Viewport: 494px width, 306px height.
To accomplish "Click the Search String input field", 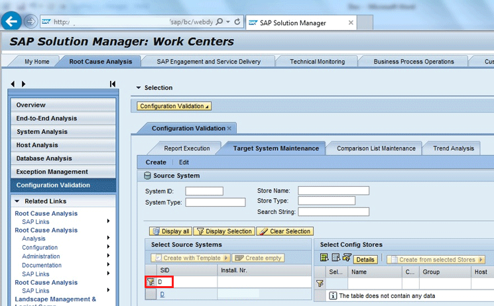I will pos(334,211).
